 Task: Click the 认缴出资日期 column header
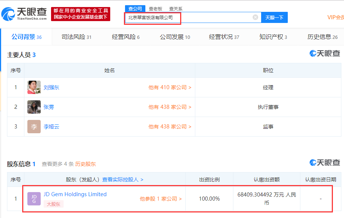click(321, 180)
